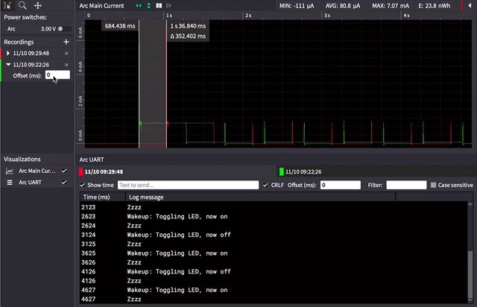Click the UART Offset (ms) field
The width and height of the screenshot is (477, 307).
pyautogui.click(x=341, y=185)
